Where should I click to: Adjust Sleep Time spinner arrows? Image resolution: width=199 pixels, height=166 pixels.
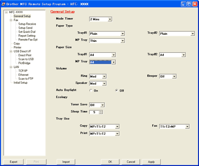pos(101,112)
